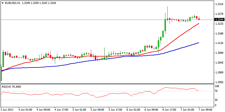Click the 4 Jun 01:00 time label
Viewport: 225px width, 112px height.
pos(25,110)
